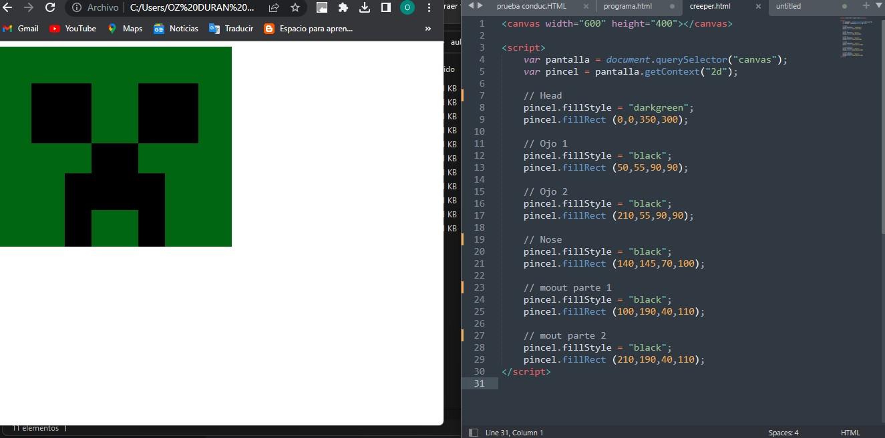885x438 pixels.
Task: Open the Chrome three-dot menu
Action: 429,7
